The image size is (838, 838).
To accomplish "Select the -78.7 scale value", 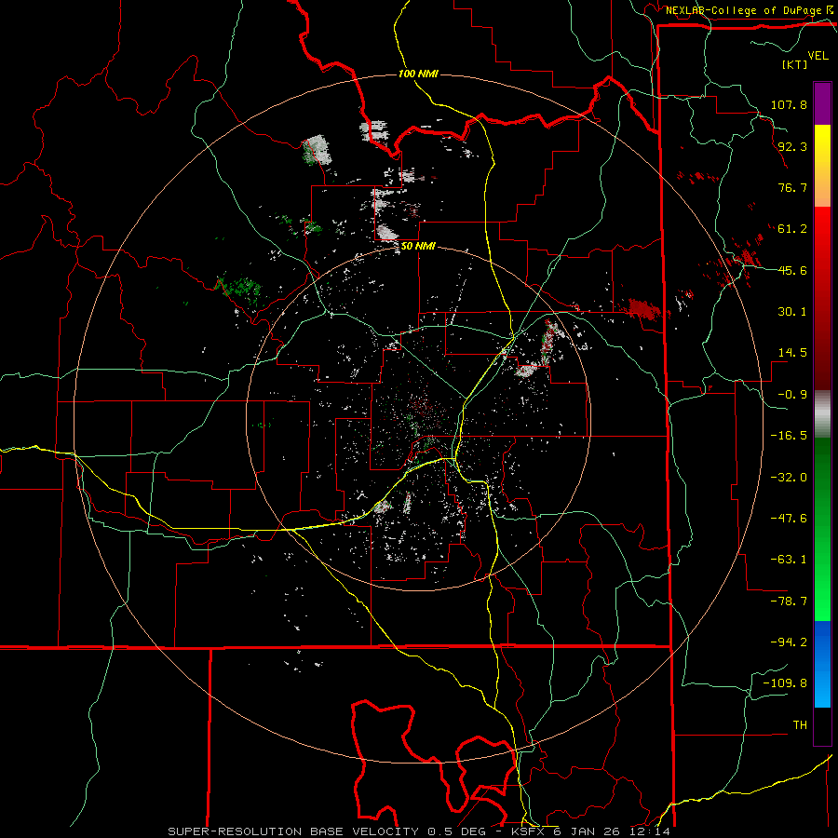I will coord(789,601).
